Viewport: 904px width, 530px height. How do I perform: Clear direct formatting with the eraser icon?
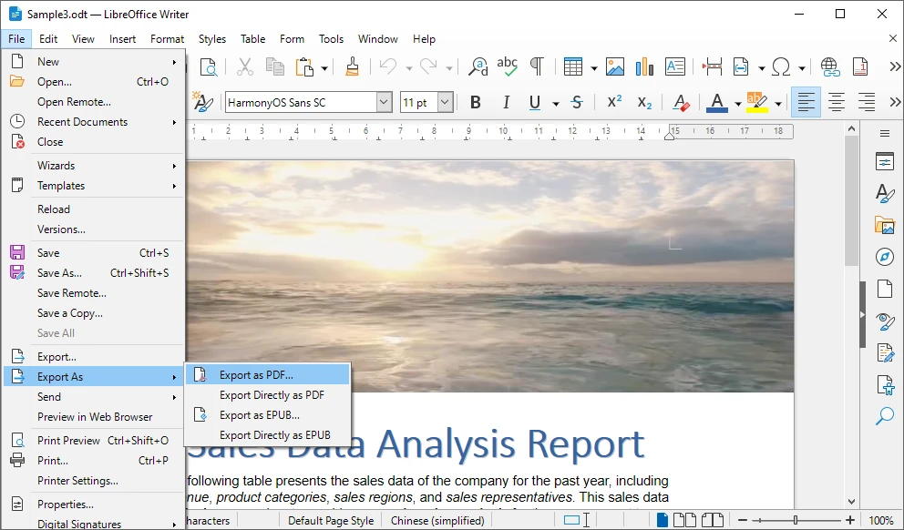(x=681, y=102)
